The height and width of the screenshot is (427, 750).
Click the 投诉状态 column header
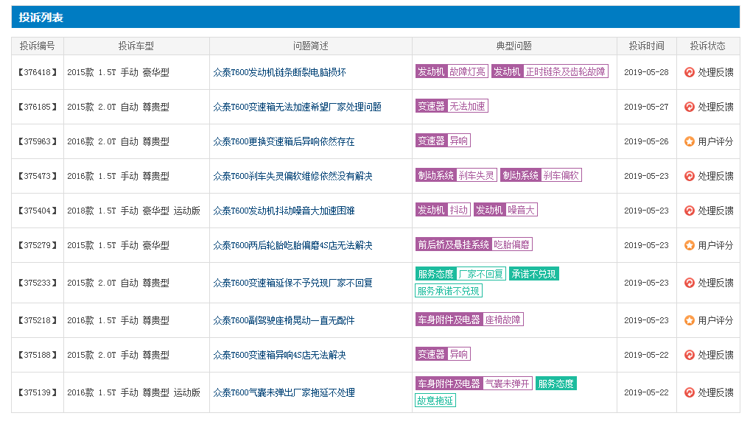pyautogui.click(x=707, y=46)
